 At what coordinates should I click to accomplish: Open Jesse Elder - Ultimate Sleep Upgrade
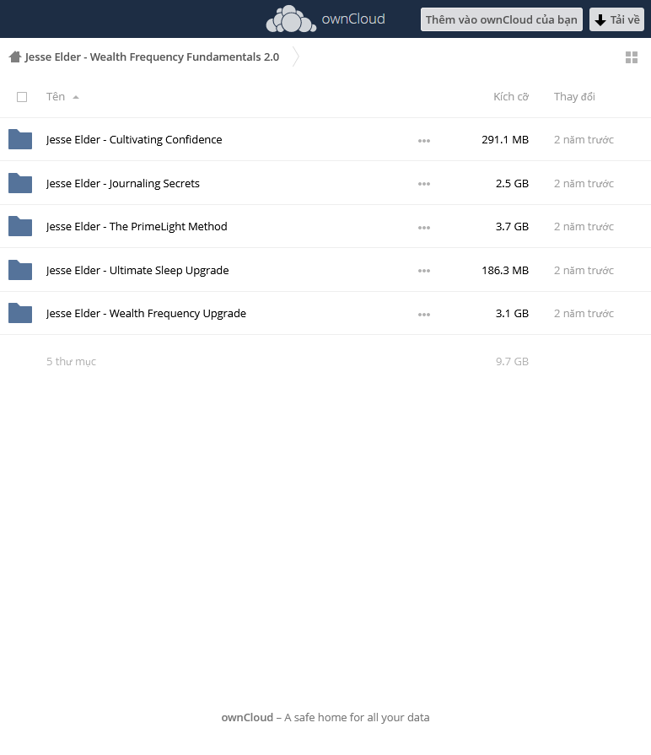(137, 270)
